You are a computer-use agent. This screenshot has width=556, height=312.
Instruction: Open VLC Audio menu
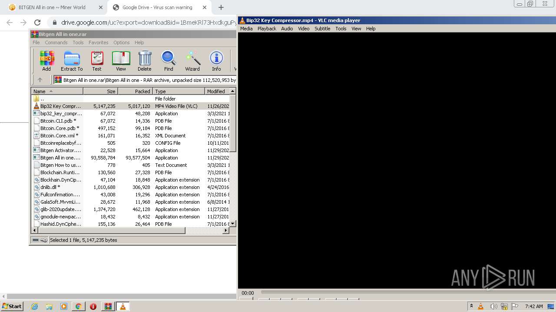287,29
